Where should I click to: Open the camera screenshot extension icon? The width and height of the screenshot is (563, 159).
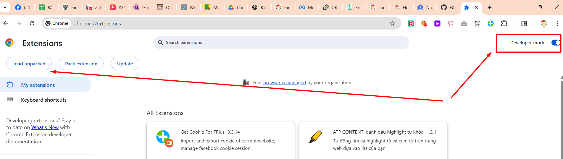[464, 23]
